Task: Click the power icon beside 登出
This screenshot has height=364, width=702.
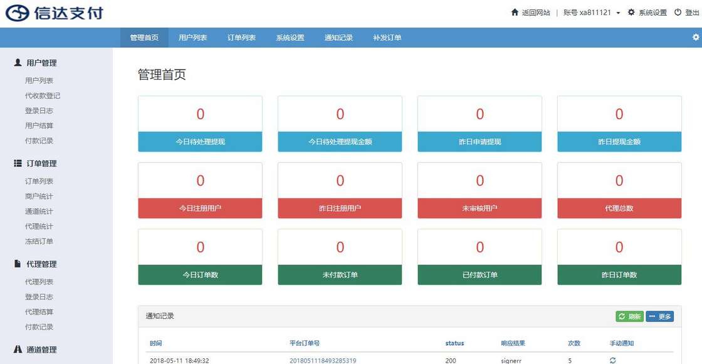Action: pyautogui.click(x=678, y=13)
